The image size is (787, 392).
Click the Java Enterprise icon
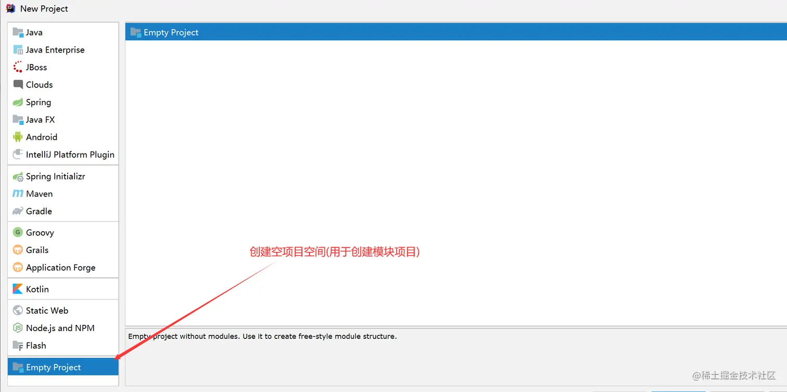[x=18, y=50]
